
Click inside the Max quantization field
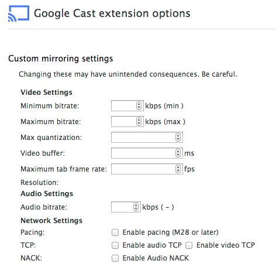pos(147,137)
